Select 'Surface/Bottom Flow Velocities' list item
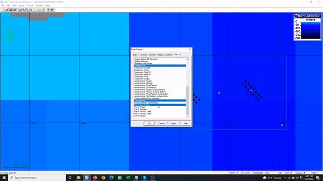The height and width of the screenshot is (181, 323). 160,99
